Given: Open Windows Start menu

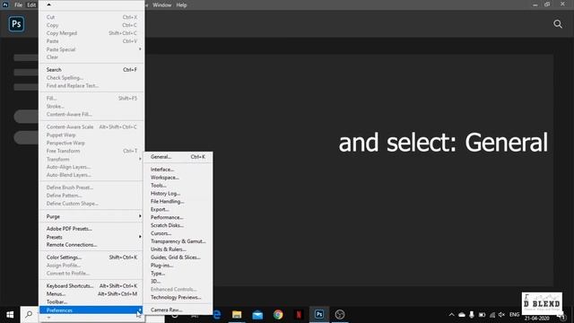Looking at the screenshot, I should point(10,315).
